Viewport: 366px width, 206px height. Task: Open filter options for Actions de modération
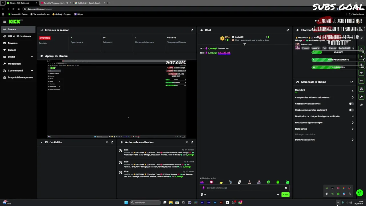coord(187,142)
